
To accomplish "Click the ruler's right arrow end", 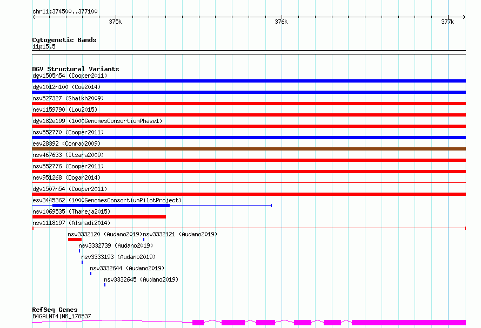I will coord(464,17).
